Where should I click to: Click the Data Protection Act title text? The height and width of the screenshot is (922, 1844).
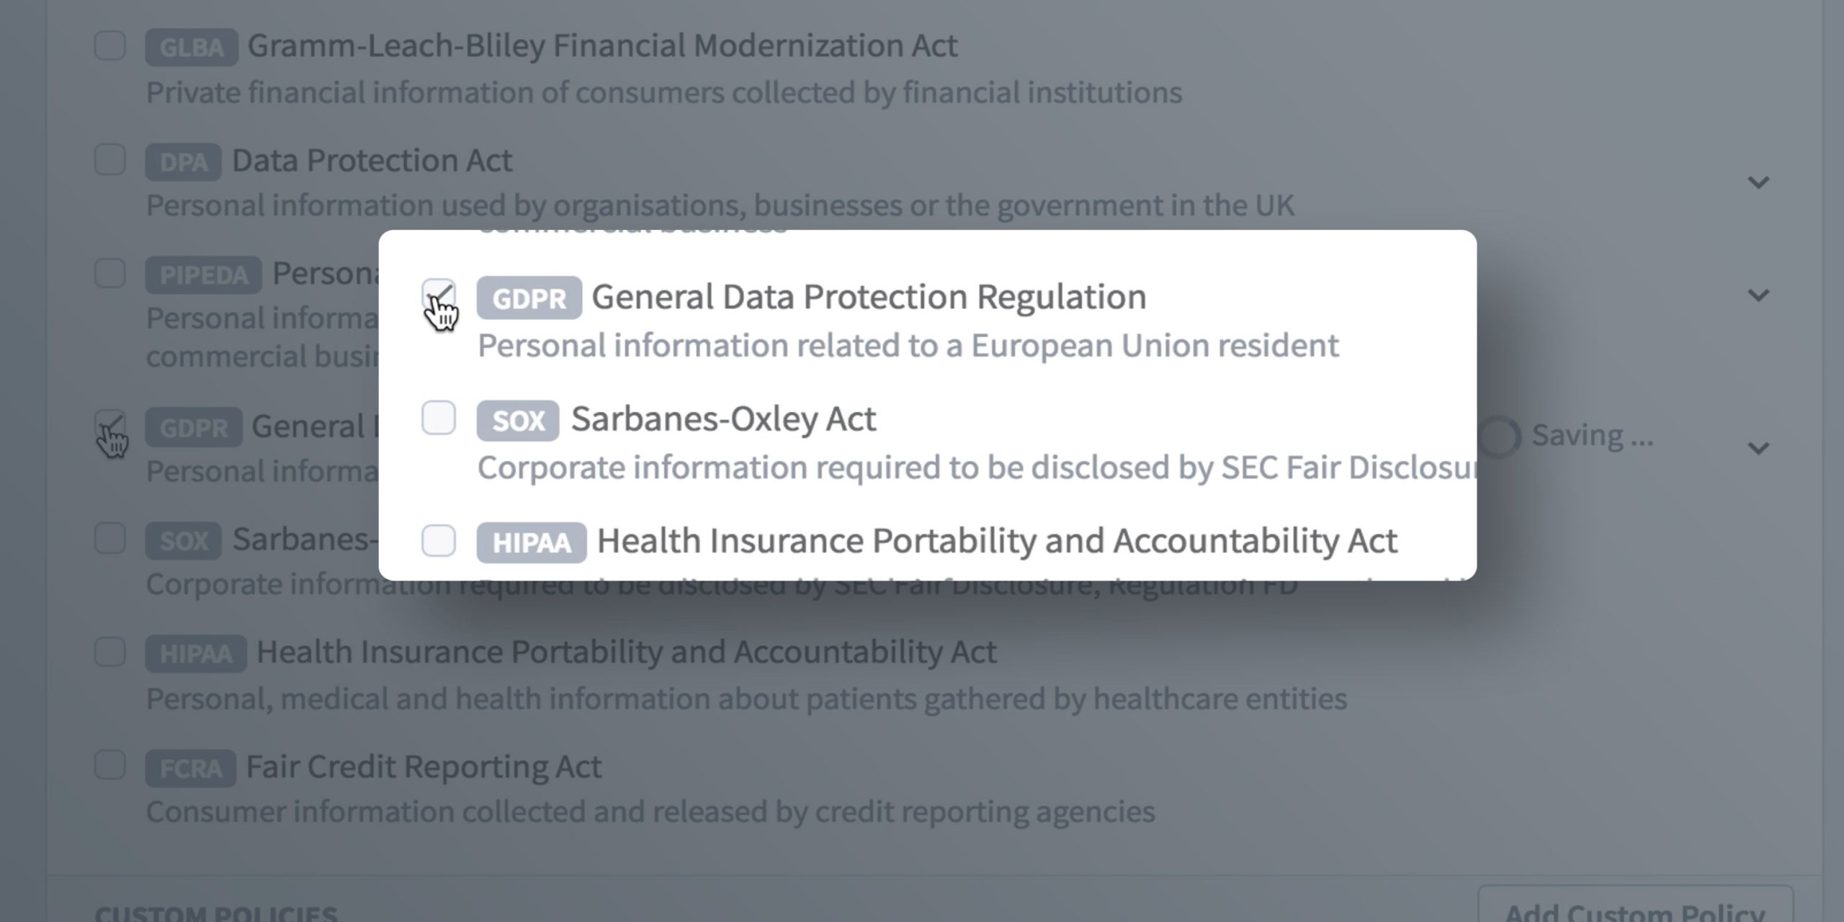tap(372, 161)
